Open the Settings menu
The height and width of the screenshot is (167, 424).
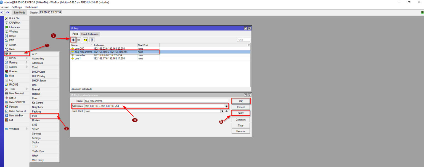click(17, 7)
